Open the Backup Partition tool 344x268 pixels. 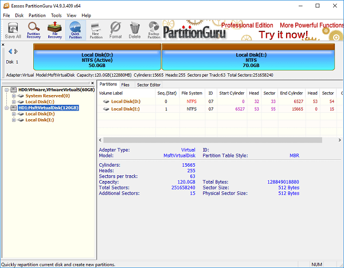[x=154, y=30]
